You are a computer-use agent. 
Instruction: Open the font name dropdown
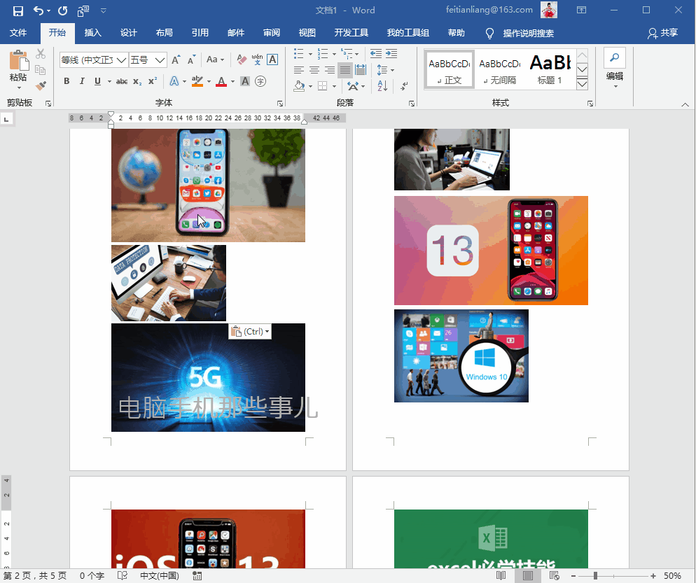(122, 60)
